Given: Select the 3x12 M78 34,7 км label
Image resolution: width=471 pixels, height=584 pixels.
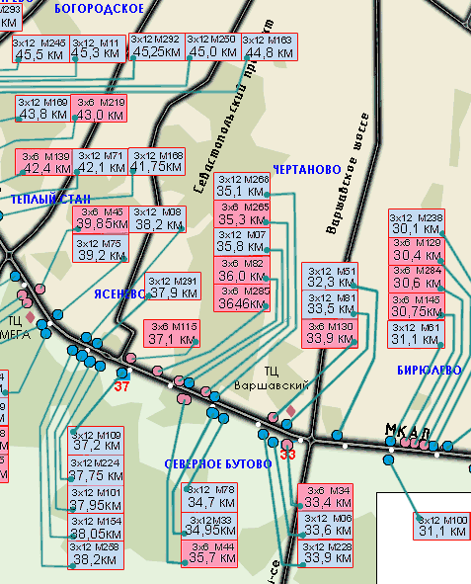Looking at the screenshot, I should [209, 498].
